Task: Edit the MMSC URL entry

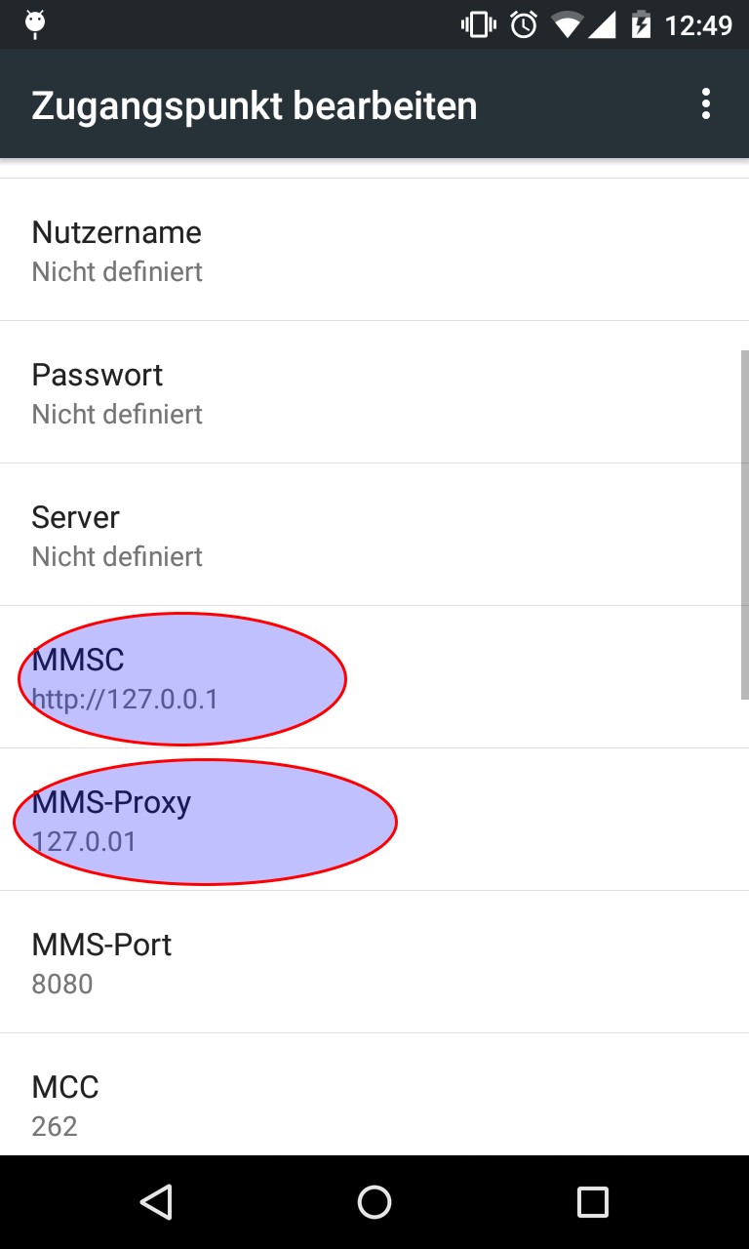Action: click(x=374, y=677)
